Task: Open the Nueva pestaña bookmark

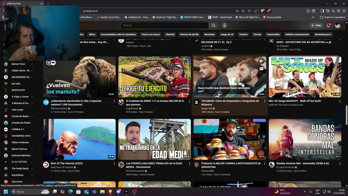Action: (272, 17)
